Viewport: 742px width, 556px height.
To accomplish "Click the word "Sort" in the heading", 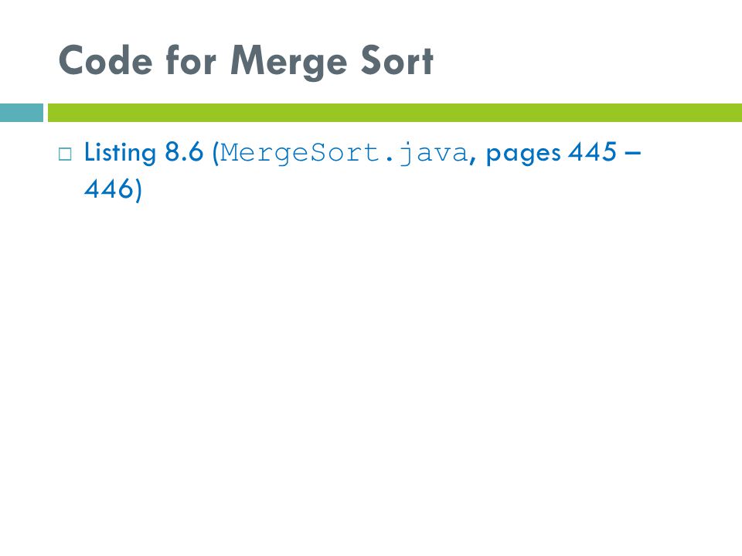I will click(397, 60).
